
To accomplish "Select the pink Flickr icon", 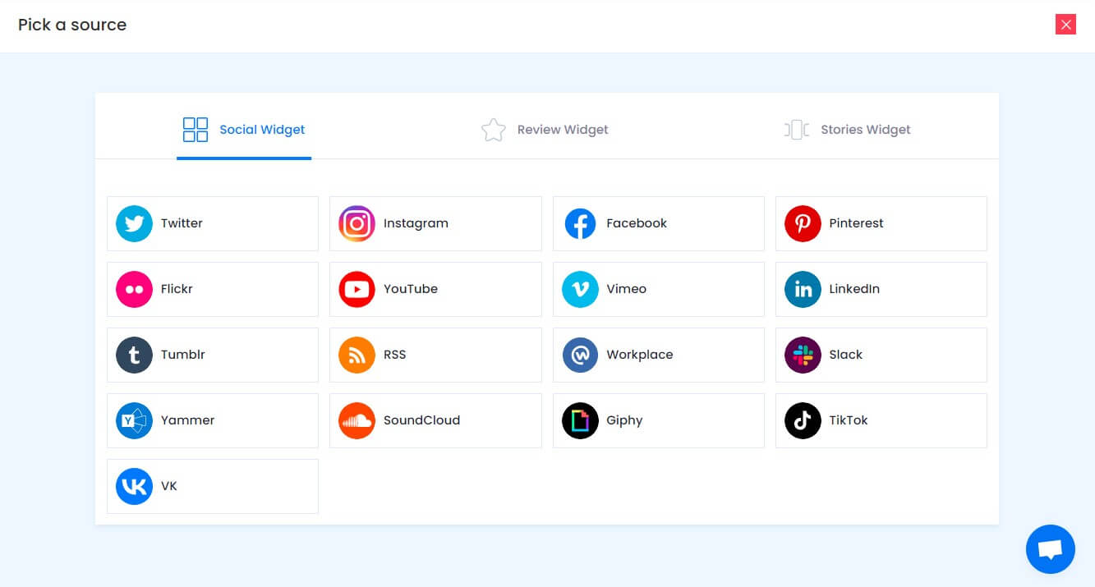I will click(134, 289).
